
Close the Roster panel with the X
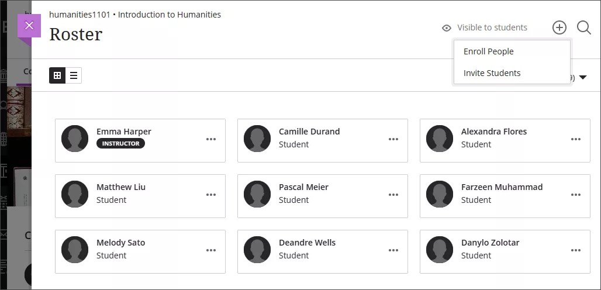(x=29, y=26)
